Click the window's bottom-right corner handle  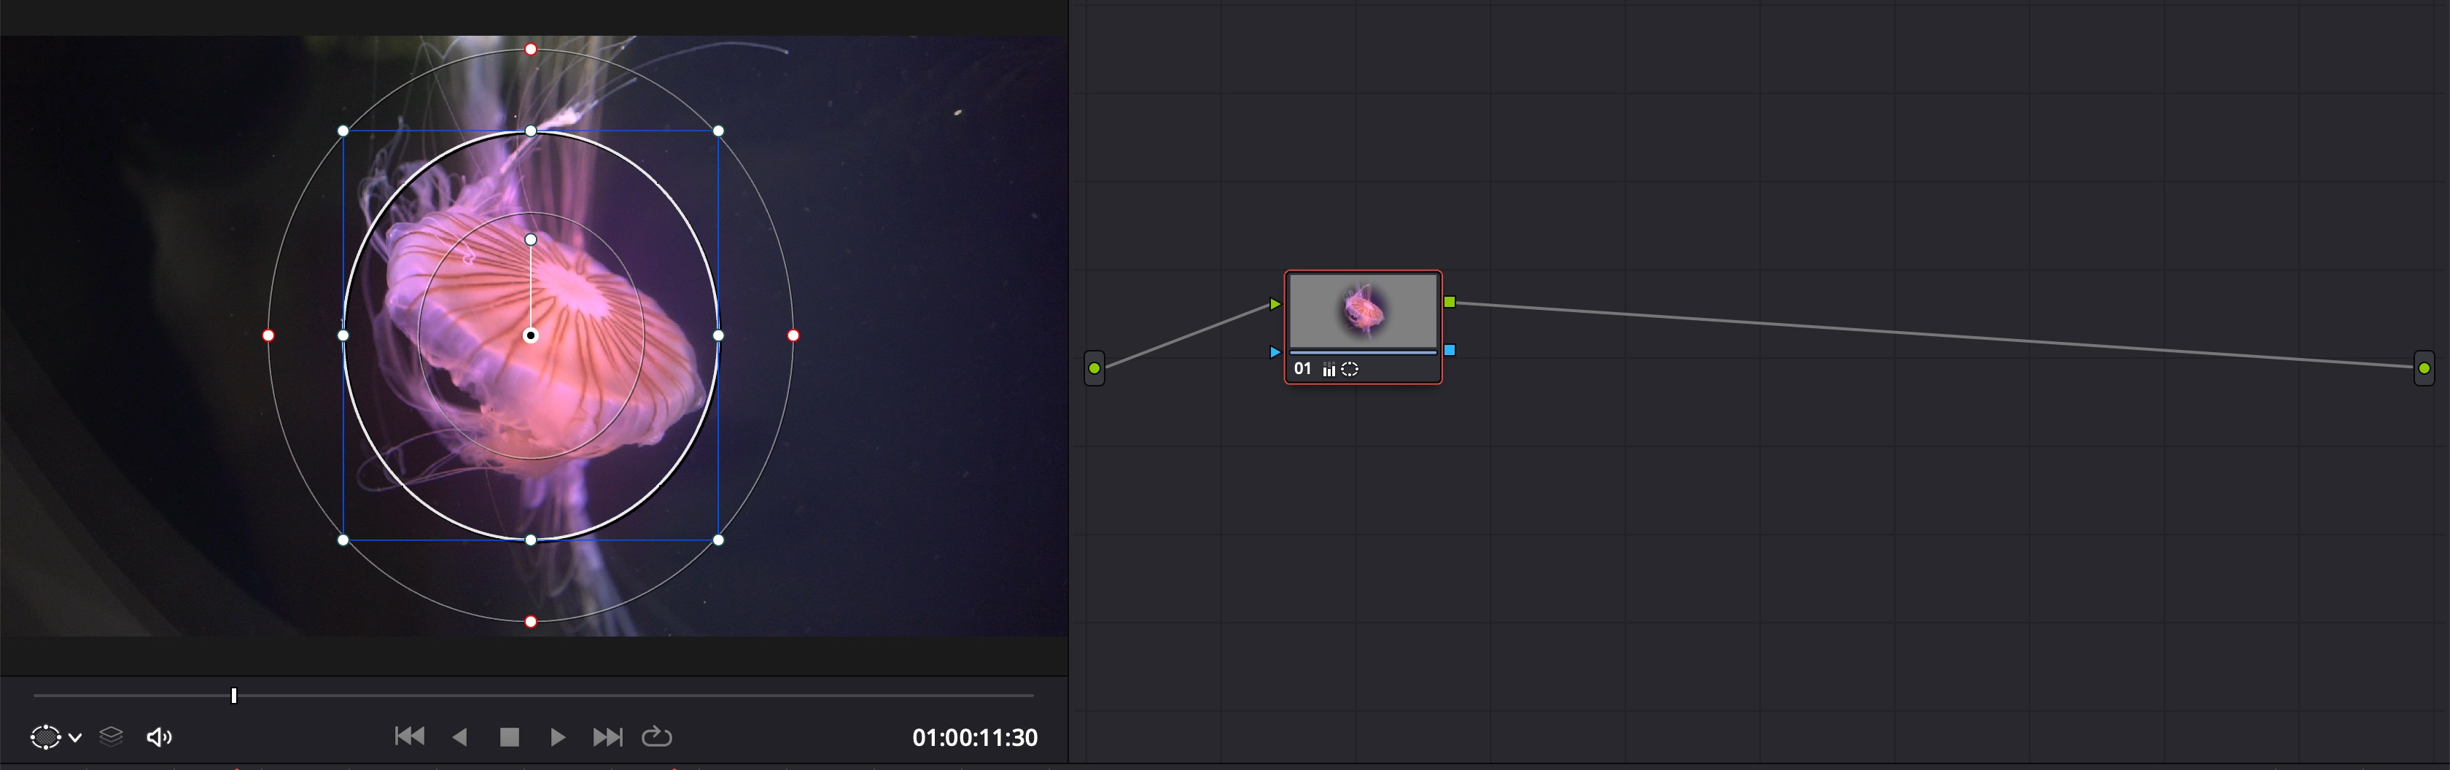coord(718,540)
